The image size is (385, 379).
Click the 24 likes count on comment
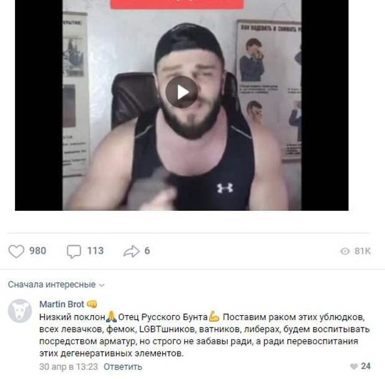tap(366, 366)
